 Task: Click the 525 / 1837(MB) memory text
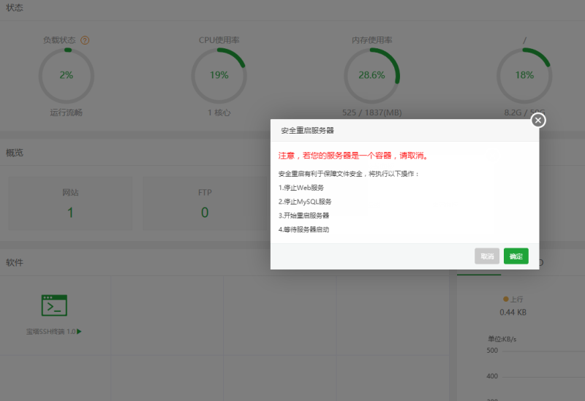click(371, 112)
